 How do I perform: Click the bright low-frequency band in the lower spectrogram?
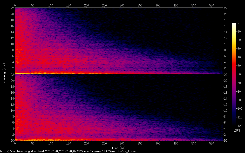[x=39, y=140]
